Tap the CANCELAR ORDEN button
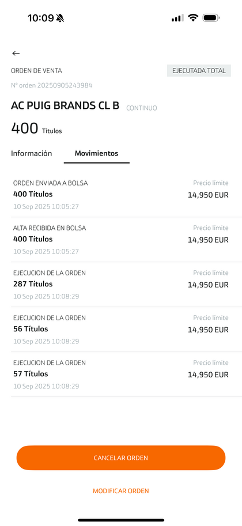Image resolution: width=242 pixels, height=526 pixels. click(121, 458)
